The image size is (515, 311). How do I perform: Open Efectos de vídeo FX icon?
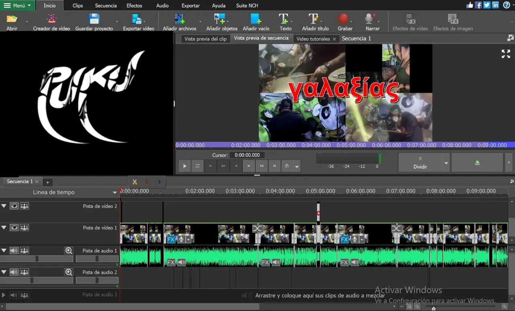tap(410, 19)
